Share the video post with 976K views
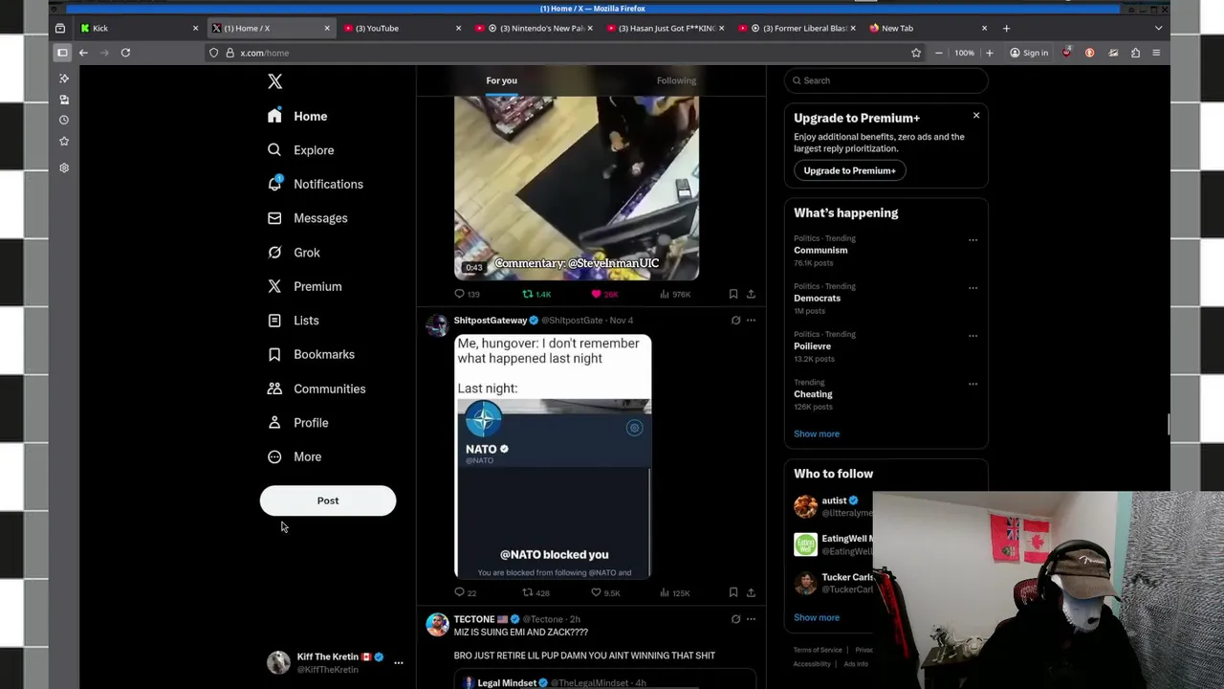The height and width of the screenshot is (689, 1224). pyautogui.click(x=751, y=294)
